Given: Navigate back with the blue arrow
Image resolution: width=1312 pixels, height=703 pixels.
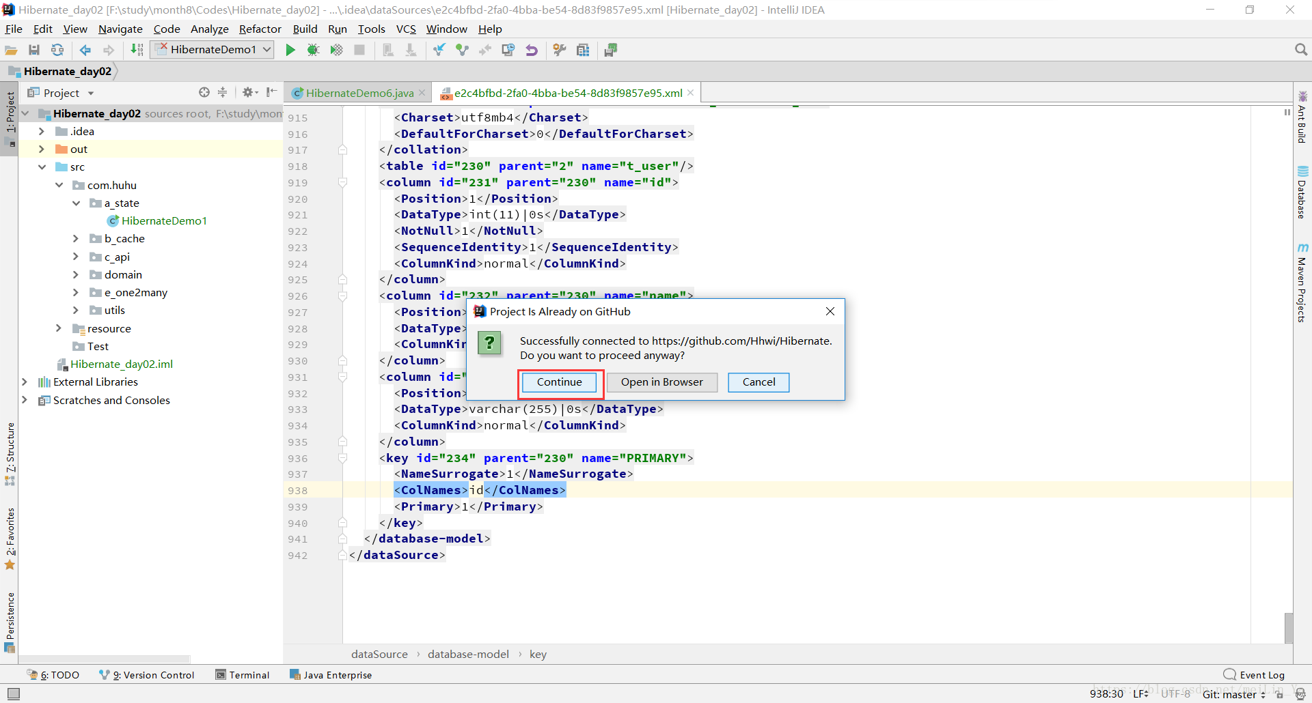Looking at the screenshot, I should (85, 50).
